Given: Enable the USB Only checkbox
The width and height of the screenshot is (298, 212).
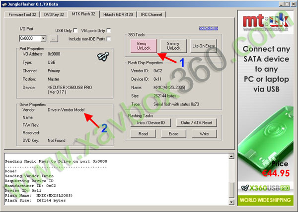Looking at the screenshot, I should click(x=75, y=30).
